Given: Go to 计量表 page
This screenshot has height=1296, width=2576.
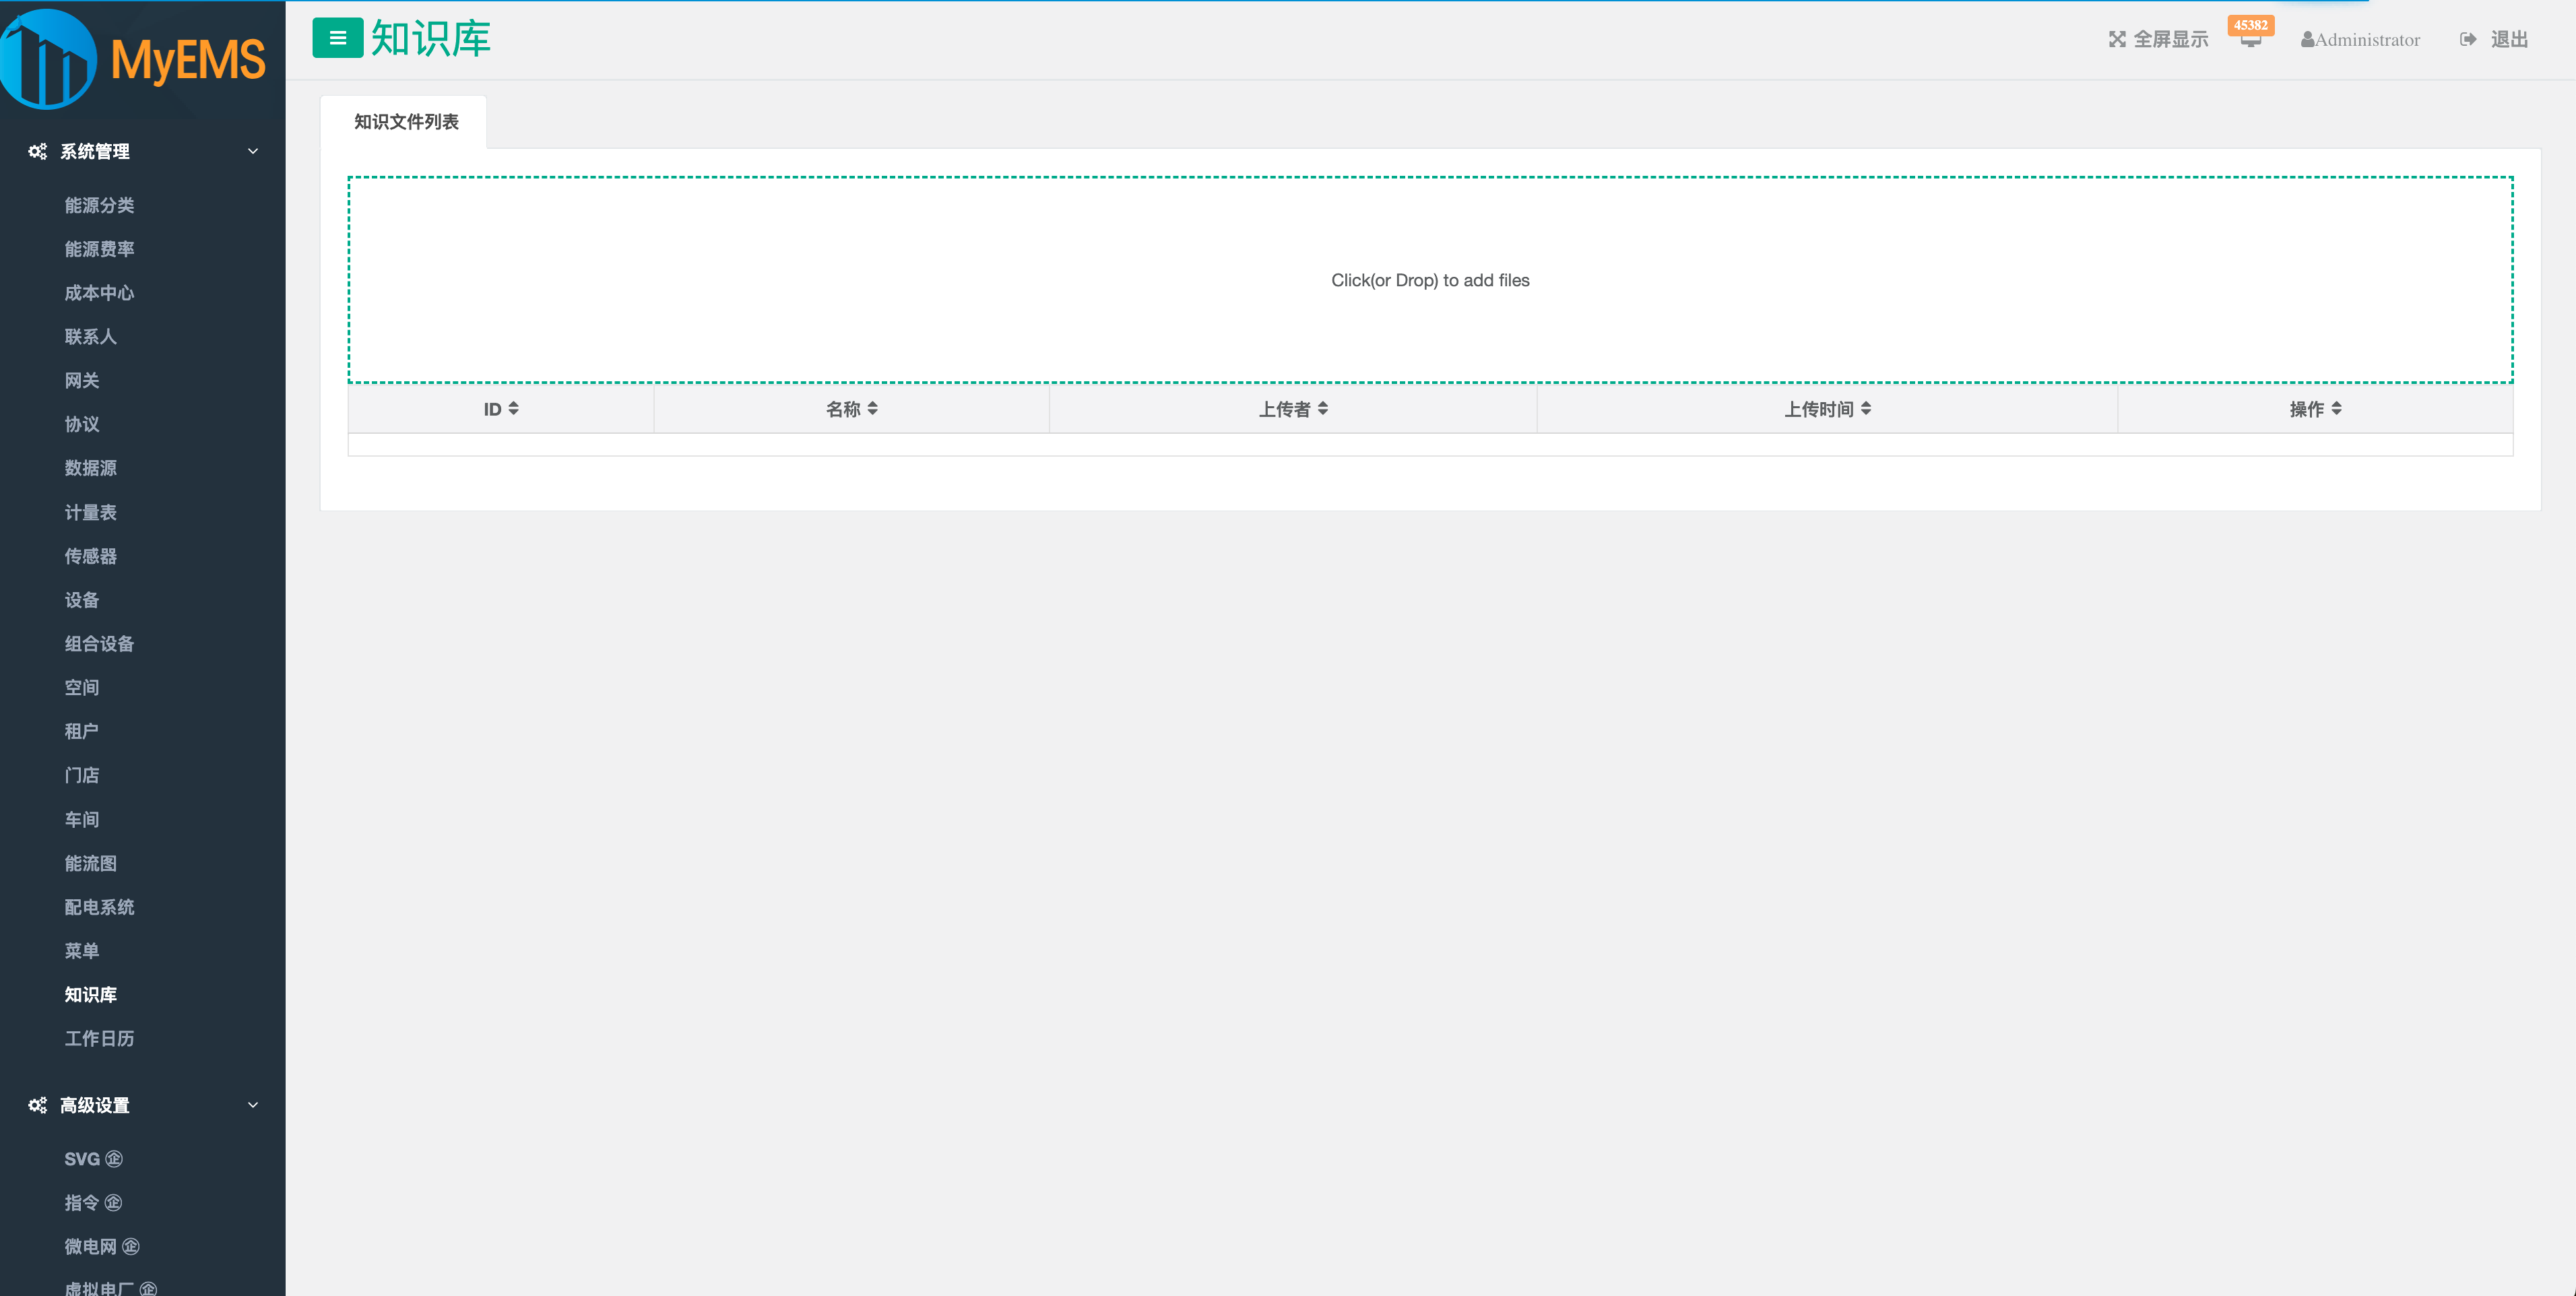Looking at the screenshot, I should pyautogui.click(x=90, y=512).
